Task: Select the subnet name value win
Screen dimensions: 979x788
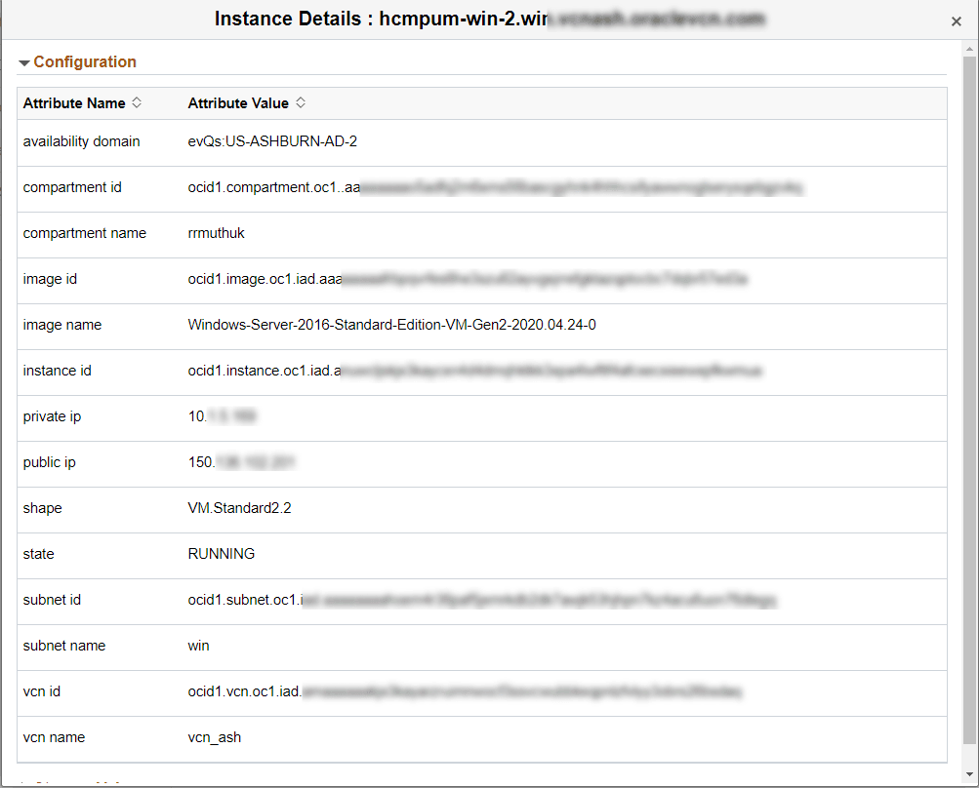Action: click(199, 646)
